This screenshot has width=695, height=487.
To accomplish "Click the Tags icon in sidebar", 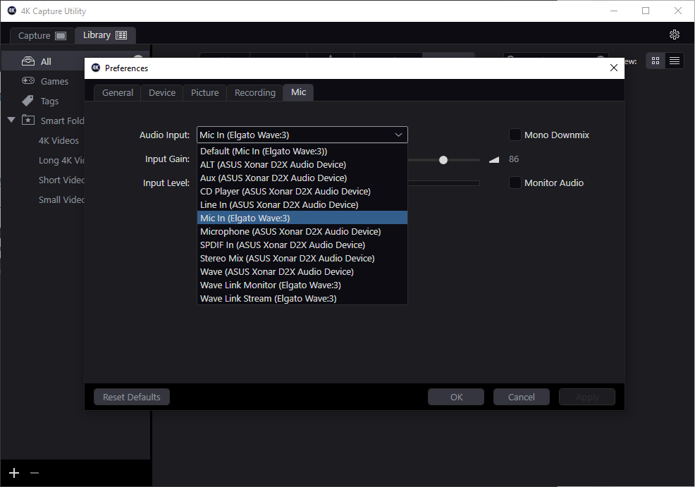I will (27, 101).
